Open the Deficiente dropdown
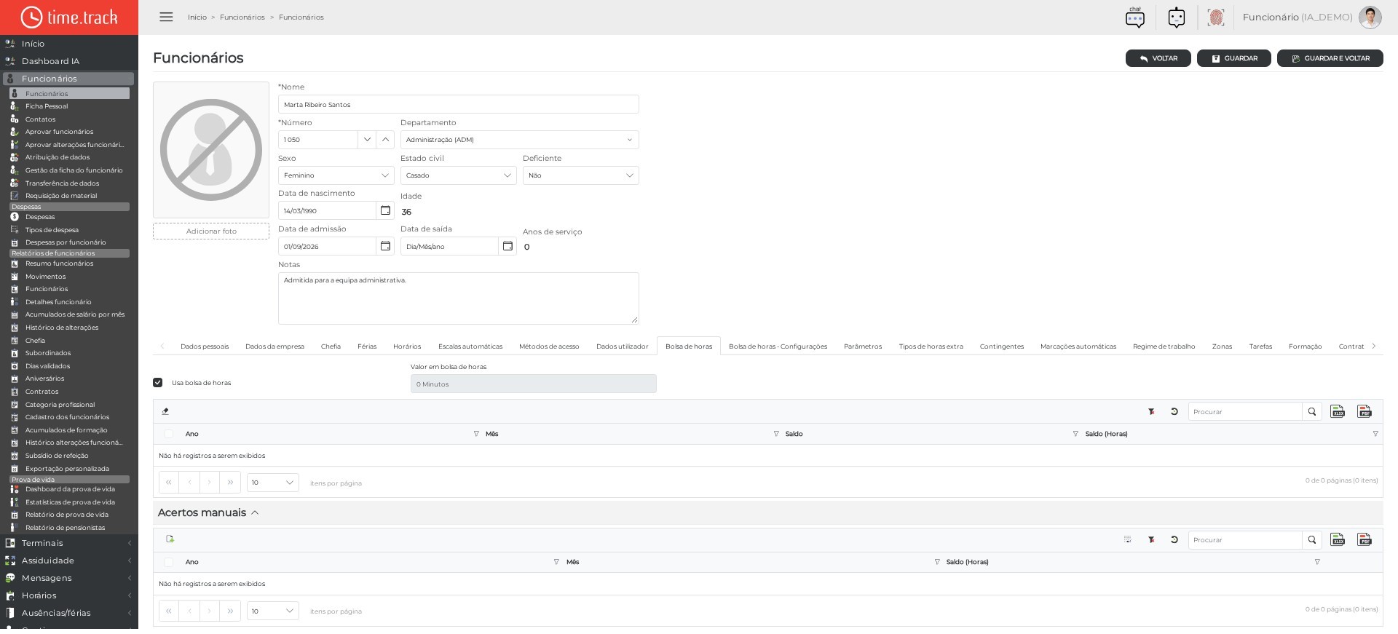This screenshot has height=634, width=1398. pos(580,175)
